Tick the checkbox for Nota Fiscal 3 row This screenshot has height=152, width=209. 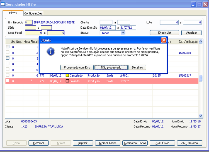pos(8,58)
